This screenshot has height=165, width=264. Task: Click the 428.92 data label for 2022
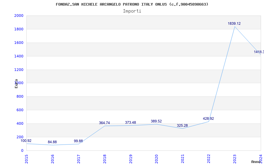(x=208, y=118)
